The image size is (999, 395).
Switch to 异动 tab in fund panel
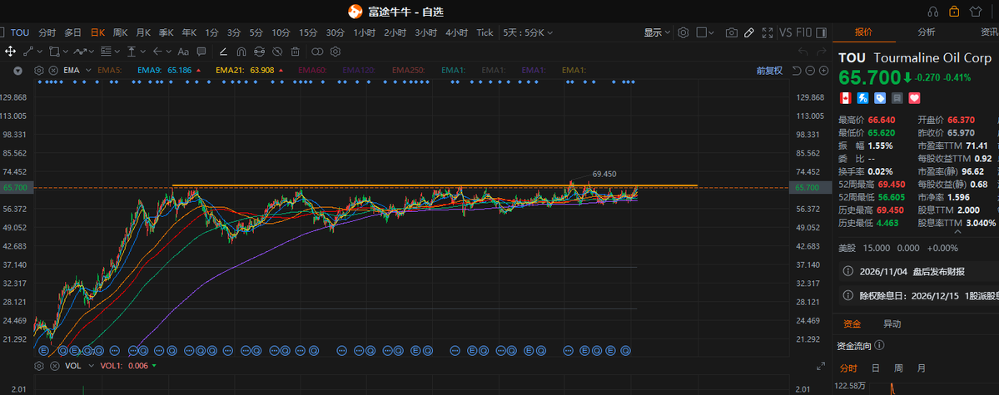point(892,323)
